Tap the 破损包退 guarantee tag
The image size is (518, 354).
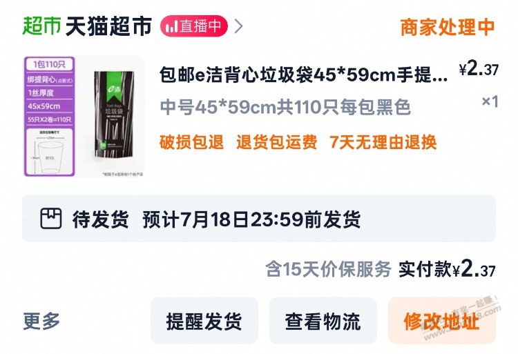click(x=191, y=142)
